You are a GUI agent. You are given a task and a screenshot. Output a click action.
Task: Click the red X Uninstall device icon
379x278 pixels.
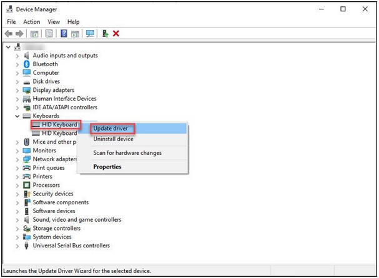click(x=116, y=34)
